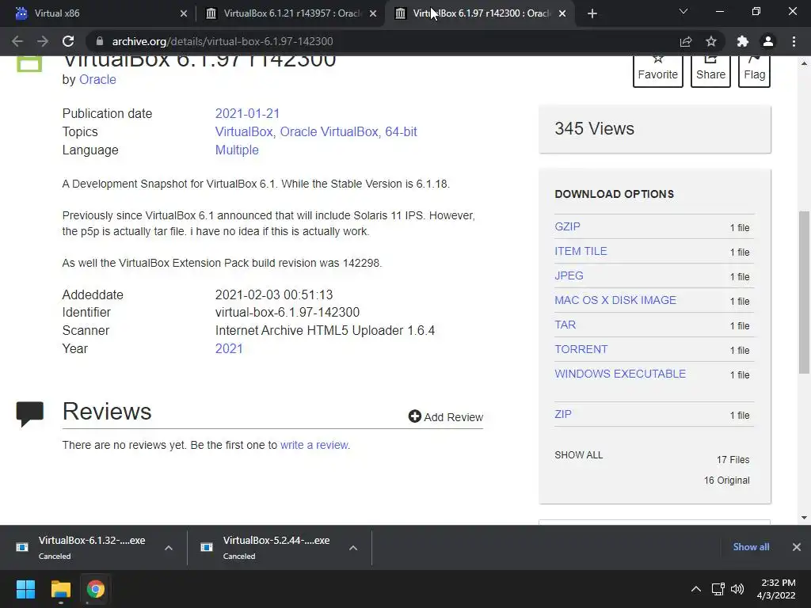Close the VirtualBox 6.1.21 tab
811x608 pixels.
point(373,13)
